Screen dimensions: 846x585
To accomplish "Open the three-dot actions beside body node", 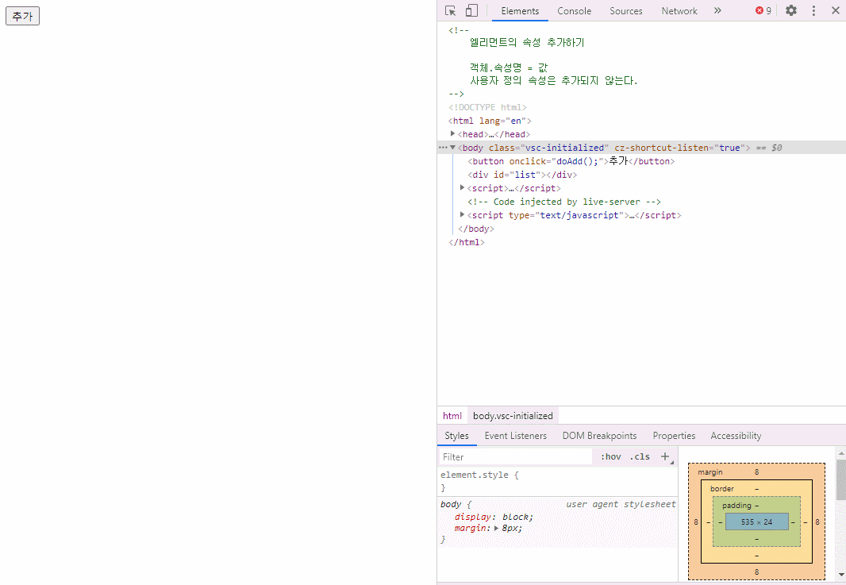I will coord(443,148).
